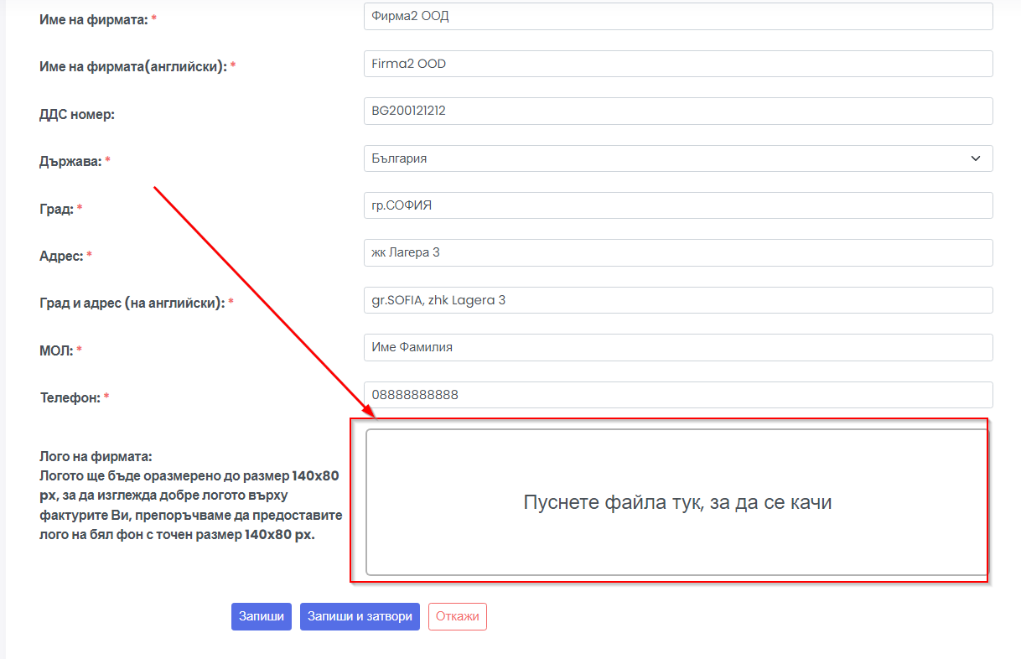Click the 'ДДС номер:' label text
This screenshot has width=1021, height=659.
point(76,114)
